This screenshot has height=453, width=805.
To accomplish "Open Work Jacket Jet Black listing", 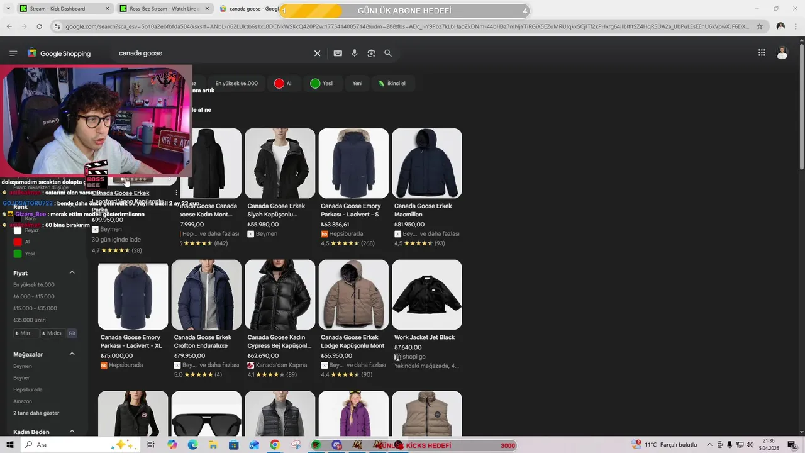I will (x=425, y=337).
